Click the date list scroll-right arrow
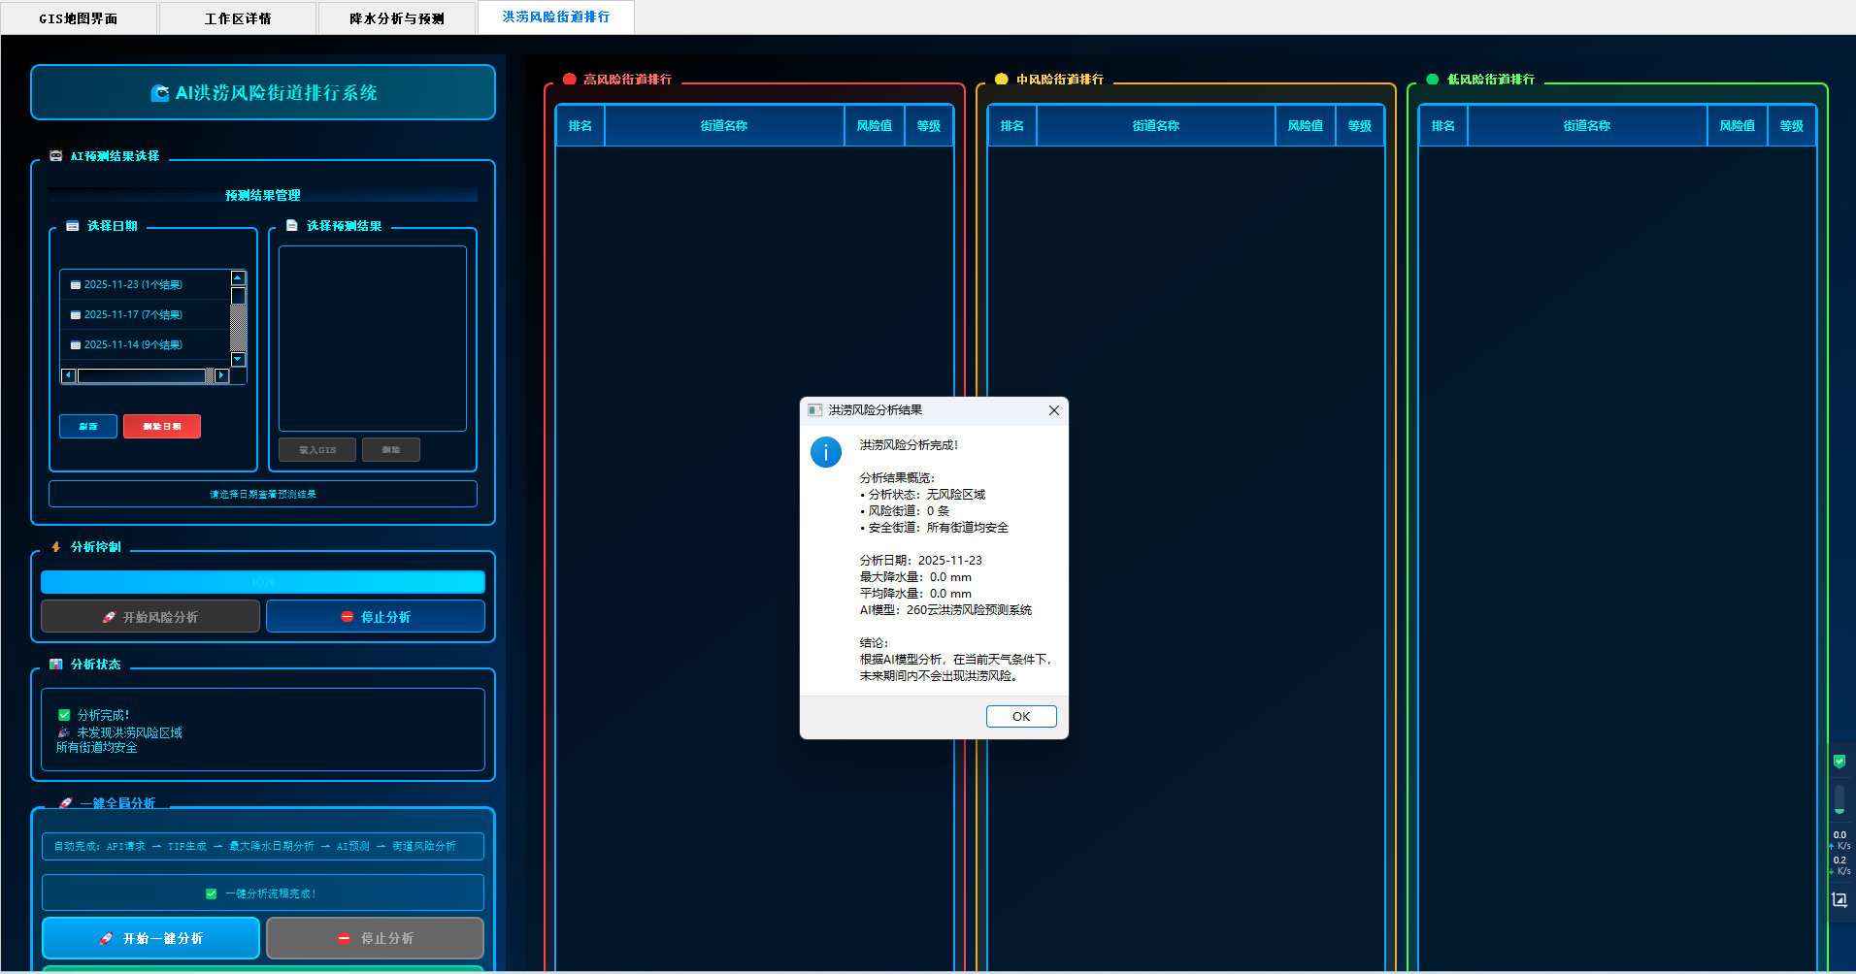Screen dimensions: 1856x974 pyautogui.click(x=221, y=375)
